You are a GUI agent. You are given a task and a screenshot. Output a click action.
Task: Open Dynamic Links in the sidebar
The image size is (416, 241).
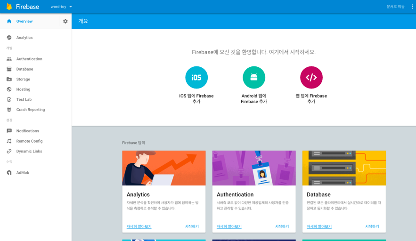click(29, 151)
